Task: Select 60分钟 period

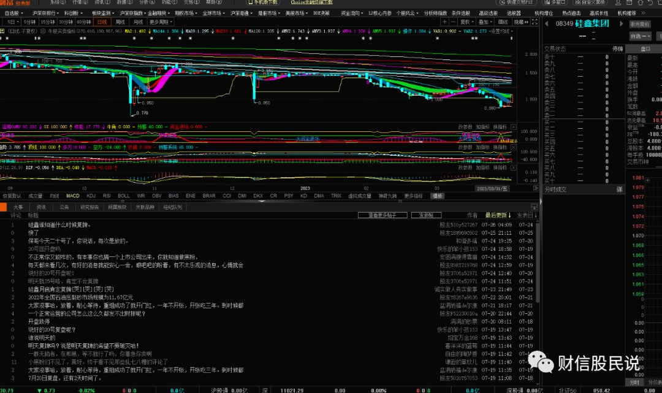Action: pyautogui.click(x=84, y=22)
